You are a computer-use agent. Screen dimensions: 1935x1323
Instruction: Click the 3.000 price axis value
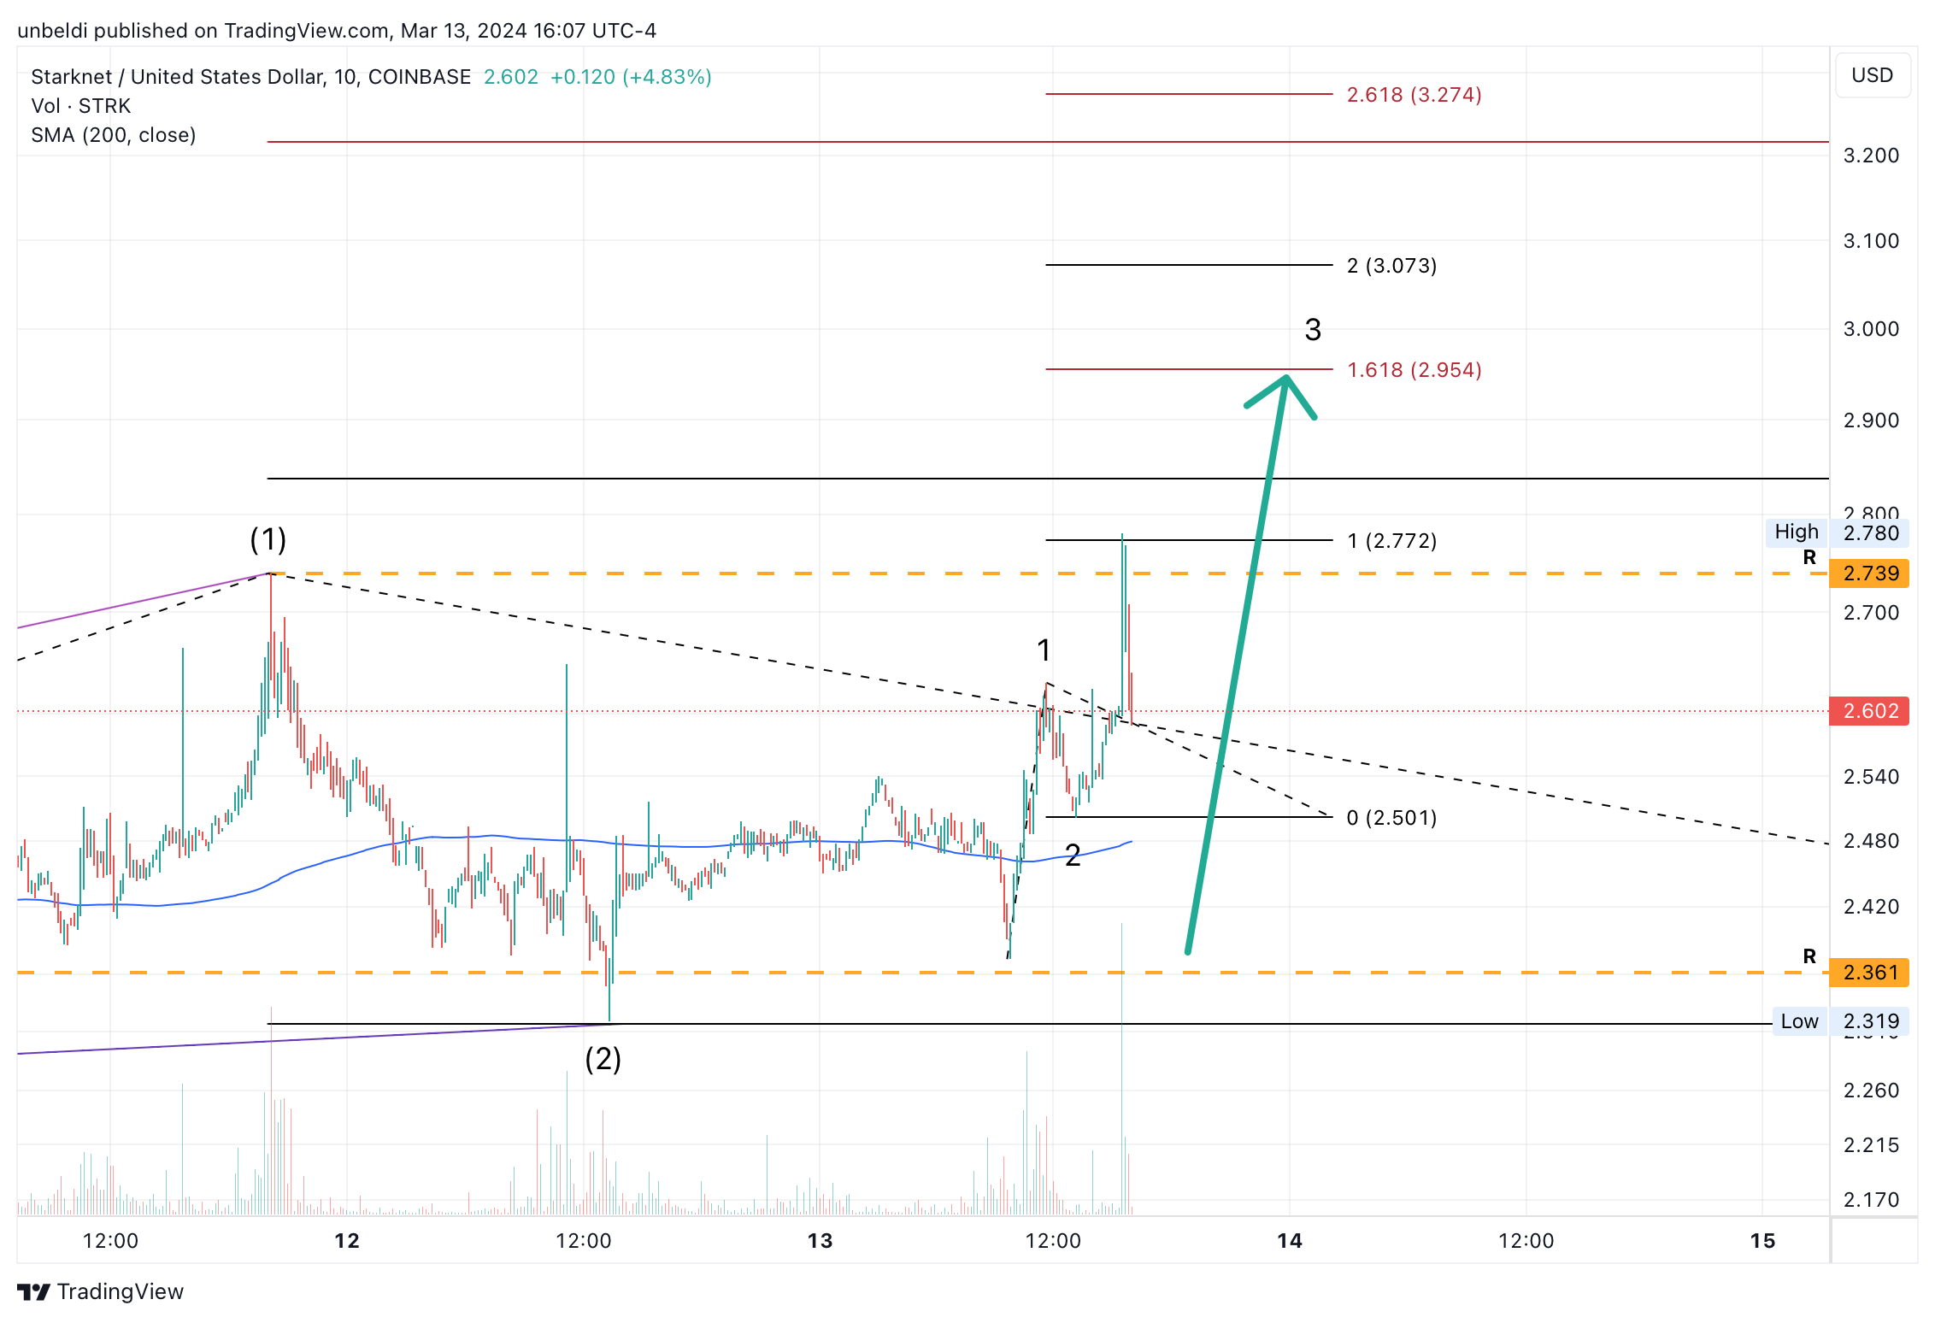tap(1871, 329)
